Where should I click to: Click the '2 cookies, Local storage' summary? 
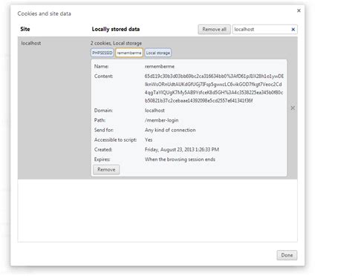point(116,43)
